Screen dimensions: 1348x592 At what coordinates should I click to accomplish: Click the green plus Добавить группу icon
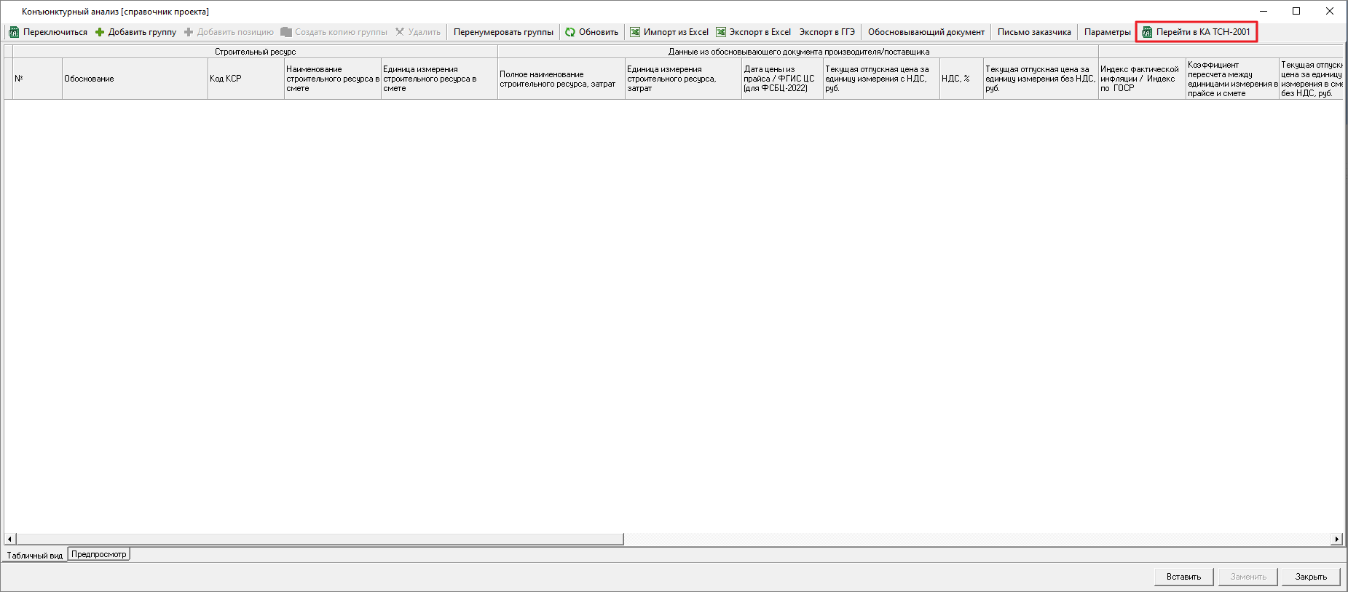tap(100, 32)
